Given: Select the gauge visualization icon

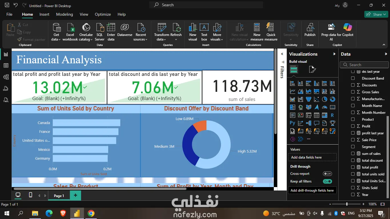Looking at the screenshot, I should coord(325,107).
